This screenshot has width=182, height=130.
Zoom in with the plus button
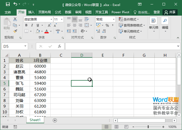163,127
